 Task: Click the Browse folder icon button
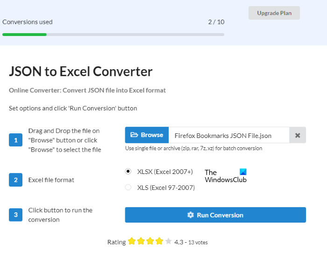147,135
